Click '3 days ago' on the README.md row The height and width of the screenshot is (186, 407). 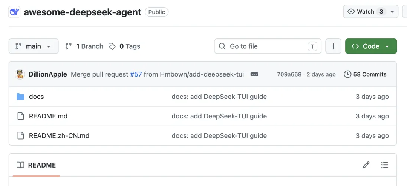coord(372,116)
